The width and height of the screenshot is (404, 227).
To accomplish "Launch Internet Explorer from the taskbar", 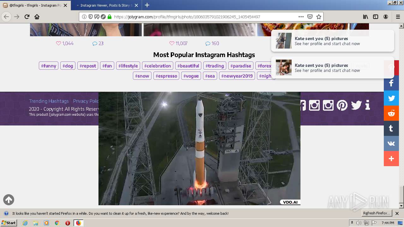I will tap(25, 223).
